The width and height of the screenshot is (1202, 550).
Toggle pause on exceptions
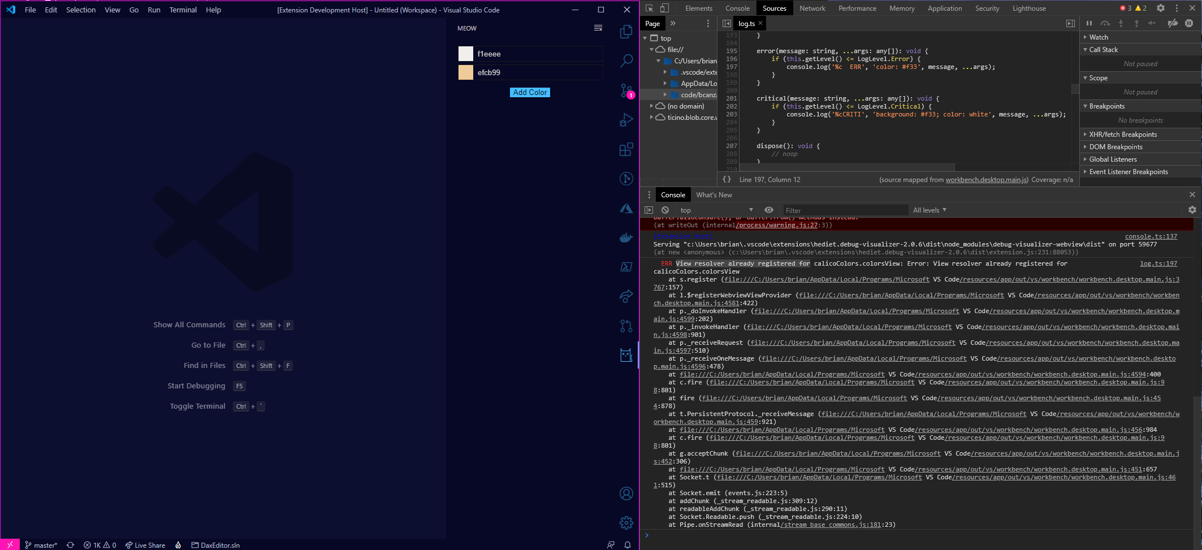click(1189, 23)
